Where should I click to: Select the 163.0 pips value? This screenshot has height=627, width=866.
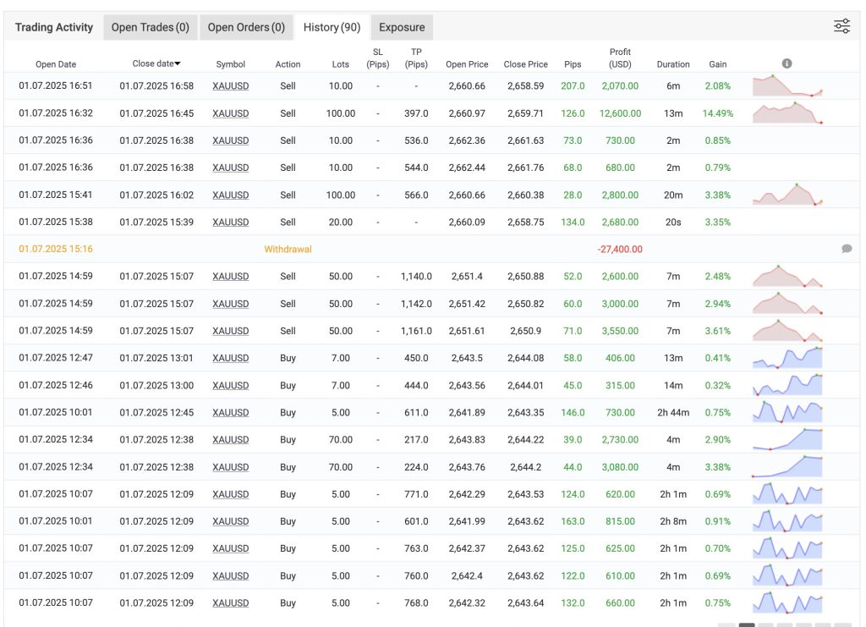click(573, 521)
